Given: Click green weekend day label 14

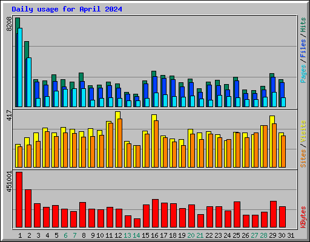Looking at the screenshot, I should tap(136, 235).
